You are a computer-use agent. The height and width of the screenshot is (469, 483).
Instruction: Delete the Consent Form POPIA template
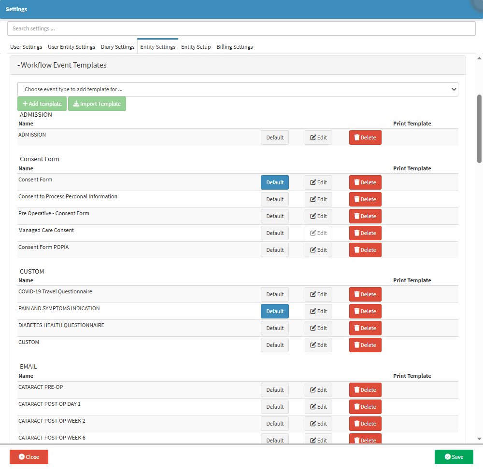pyautogui.click(x=365, y=250)
